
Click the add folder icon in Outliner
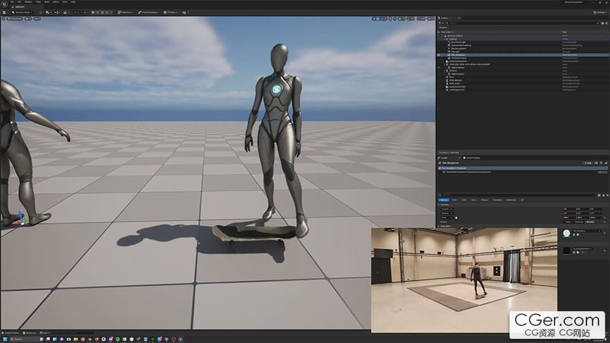point(602,24)
